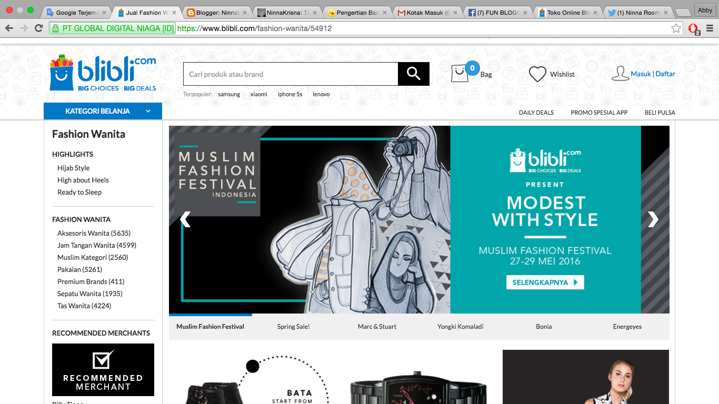This screenshot has width=719, height=404.
Task: Switch to Kotak Masuk Gmail tab
Action: pos(427,12)
